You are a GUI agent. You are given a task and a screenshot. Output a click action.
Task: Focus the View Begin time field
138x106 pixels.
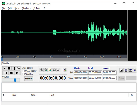81,78
